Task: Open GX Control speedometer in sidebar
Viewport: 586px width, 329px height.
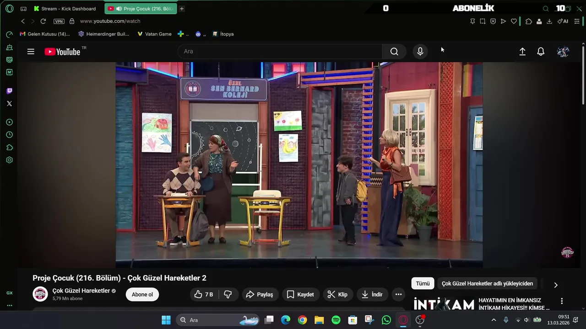Action: point(9,35)
